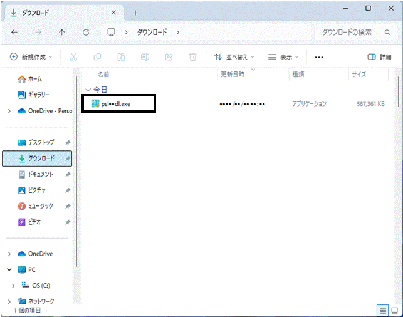Click the Copy icon in toolbar
Viewport: 403px width, 317px height.
[97, 57]
